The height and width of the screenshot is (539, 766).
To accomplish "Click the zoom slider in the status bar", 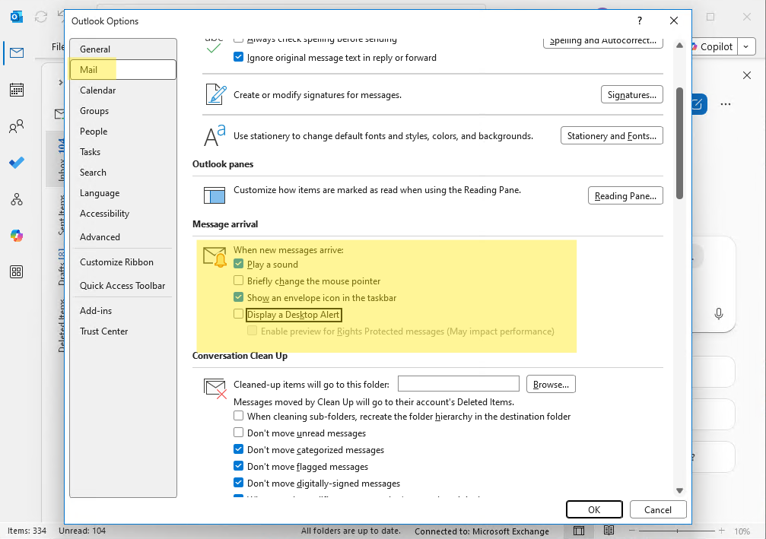I will click(677, 531).
